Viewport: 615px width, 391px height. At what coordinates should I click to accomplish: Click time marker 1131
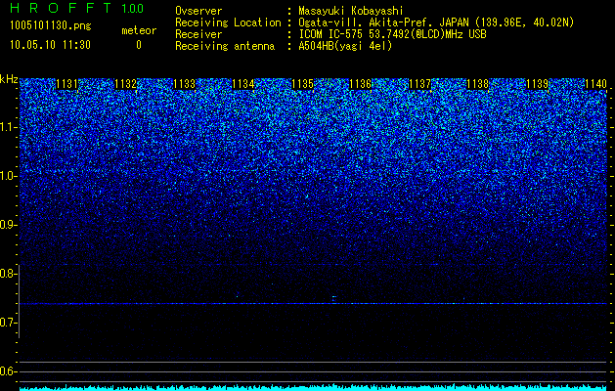(66, 84)
